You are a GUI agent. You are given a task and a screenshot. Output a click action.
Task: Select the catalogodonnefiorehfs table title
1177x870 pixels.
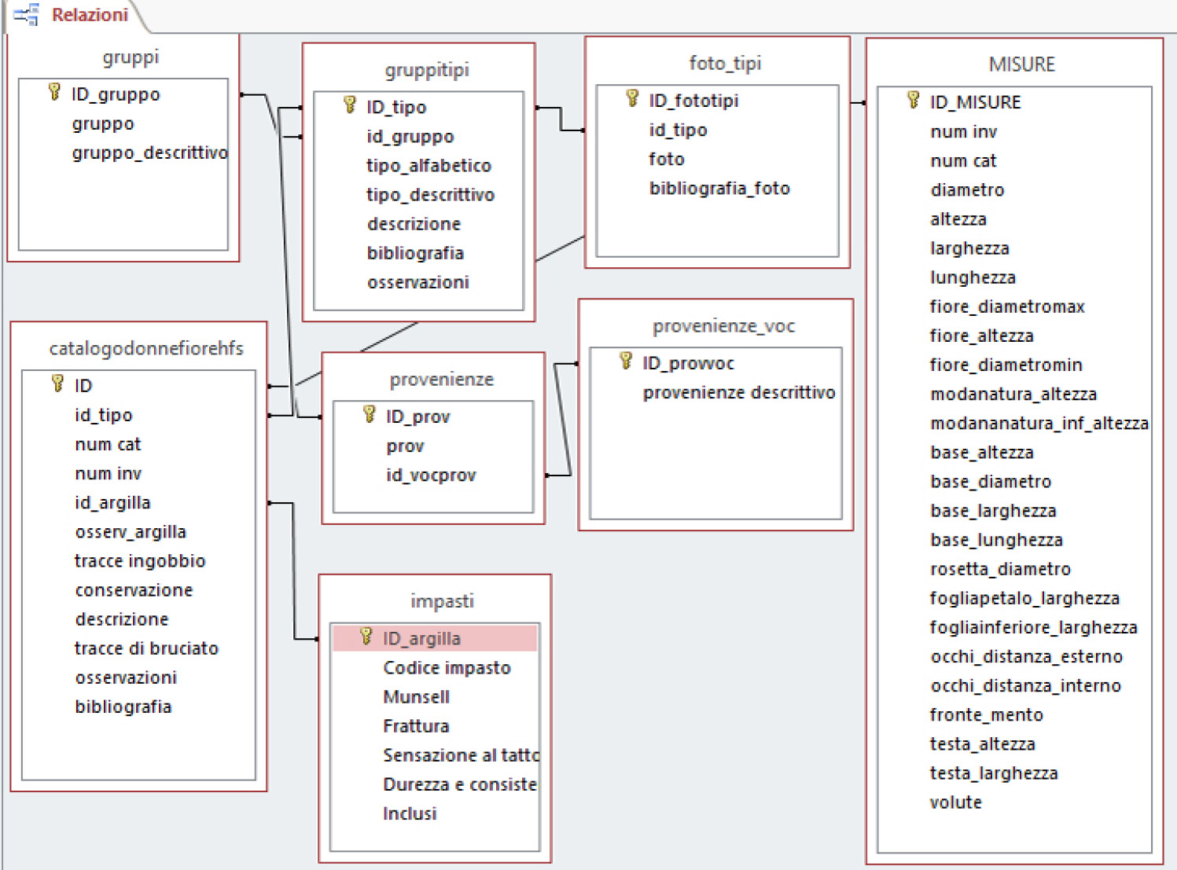[x=146, y=348]
